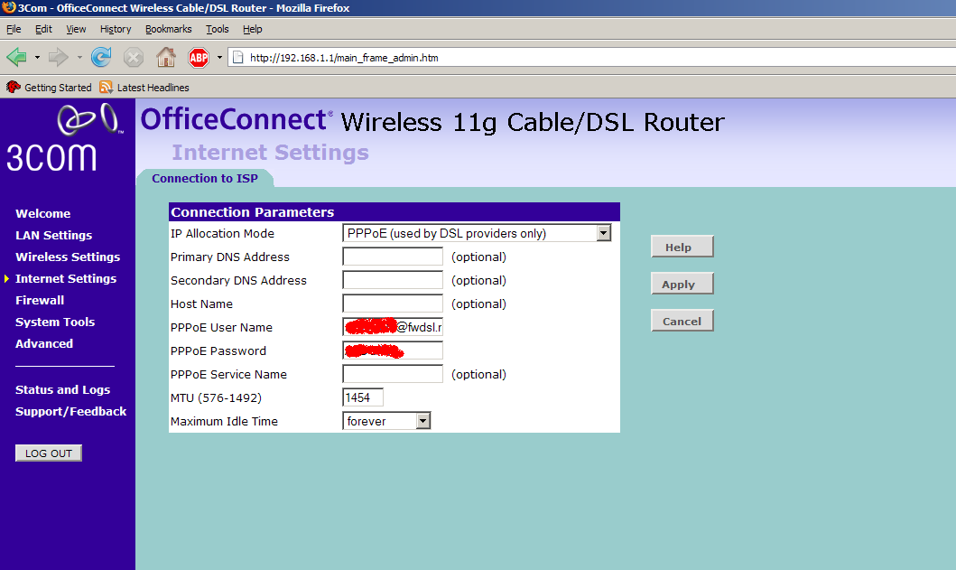
Task: Select the Connection to ISP tab
Action: (x=205, y=178)
